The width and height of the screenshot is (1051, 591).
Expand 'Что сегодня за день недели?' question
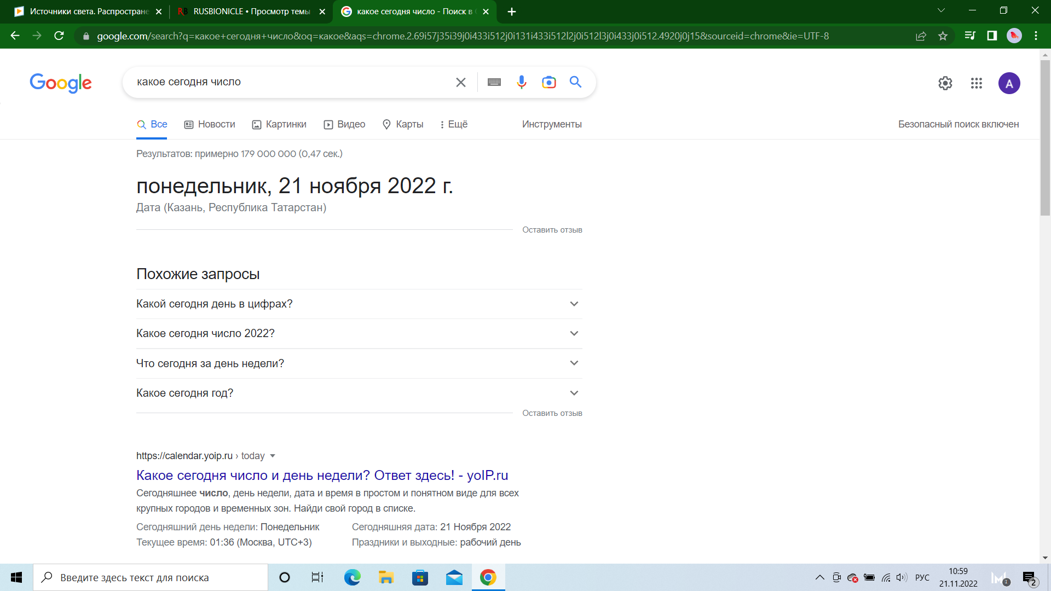[x=359, y=363]
